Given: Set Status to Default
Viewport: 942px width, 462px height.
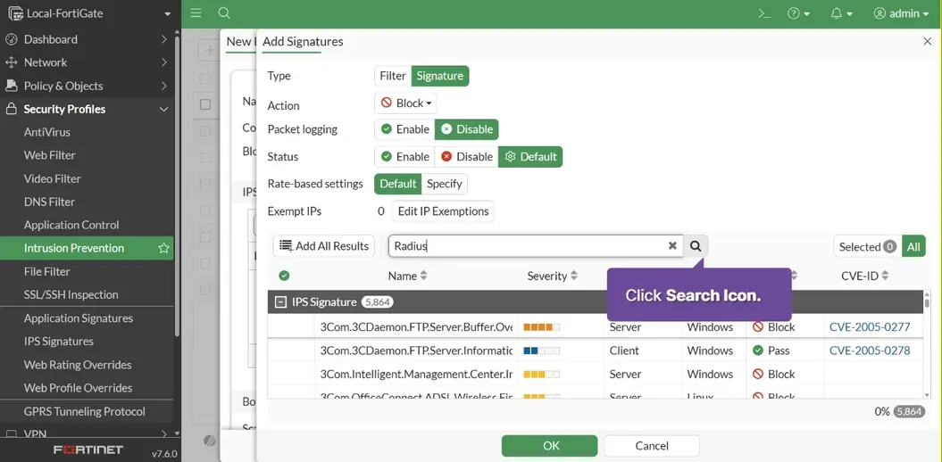Looking at the screenshot, I should 530,157.
